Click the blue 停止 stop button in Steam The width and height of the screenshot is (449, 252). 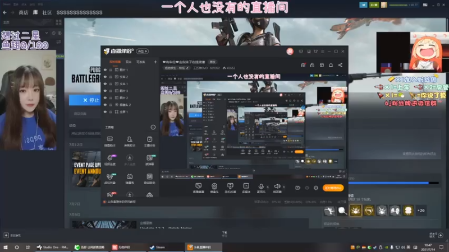(x=85, y=100)
